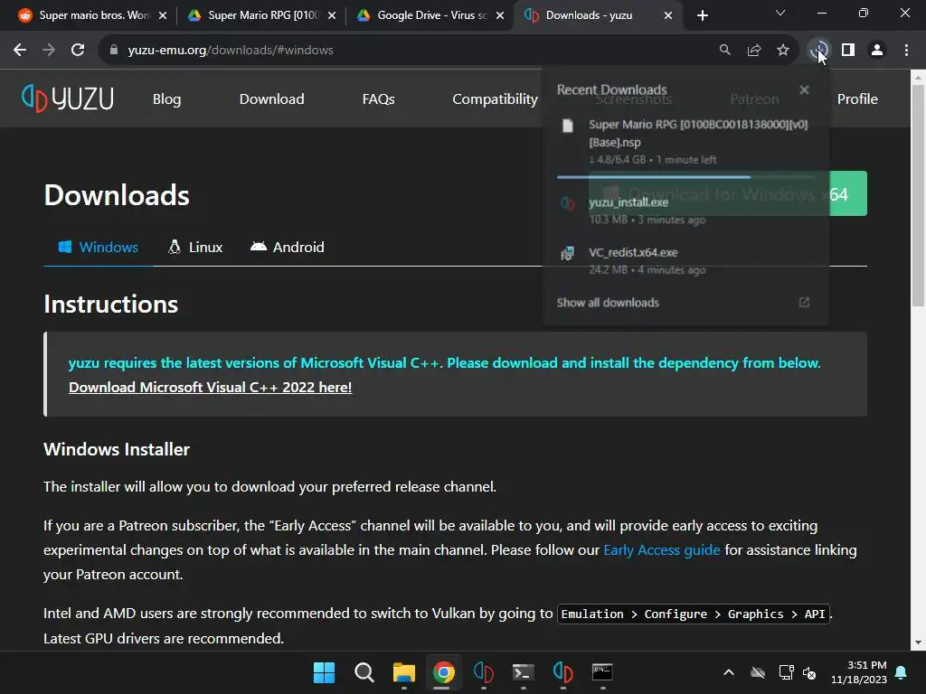Close the Google Drive - Virus scan tab
The width and height of the screenshot is (926, 694).
tap(500, 15)
